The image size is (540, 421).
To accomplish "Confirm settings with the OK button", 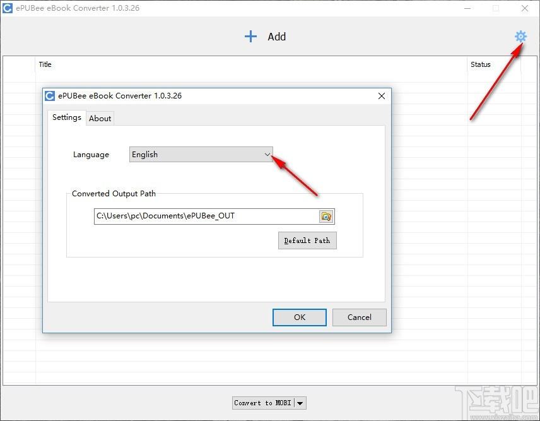I will pos(299,317).
